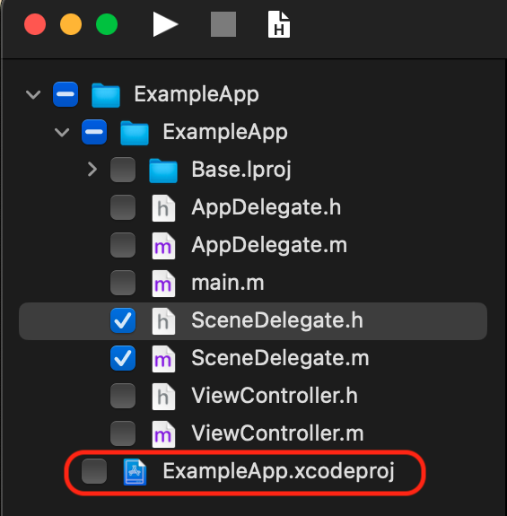This screenshot has height=516, width=507.
Task: Uncheck the SceneDelegate.h checkbox
Action: point(123,320)
